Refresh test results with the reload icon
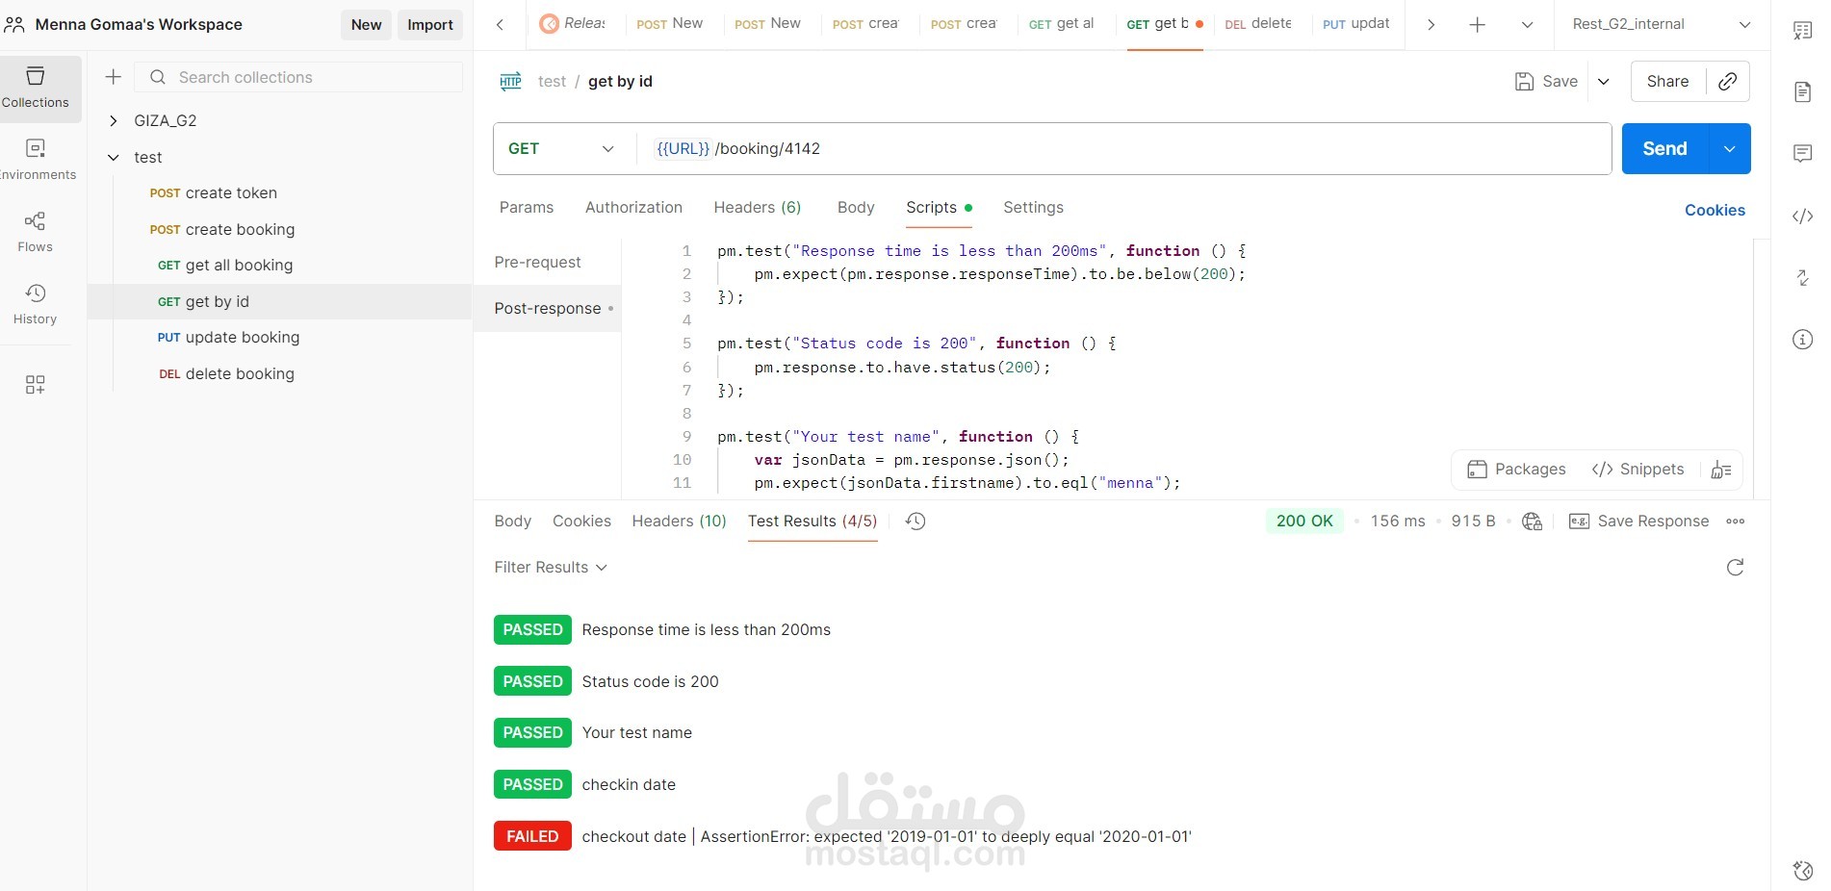This screenshot has height=891, width=1831. coord(1735,567)
